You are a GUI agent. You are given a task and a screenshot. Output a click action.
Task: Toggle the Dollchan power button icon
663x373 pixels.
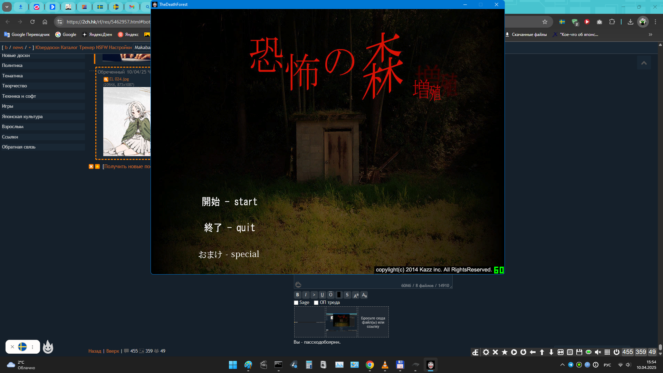[616, 352]
